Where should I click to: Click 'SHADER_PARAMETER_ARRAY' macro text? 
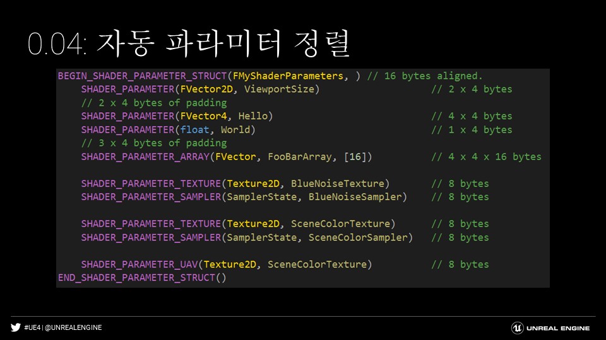pyautogui.click(x=145, y=157)
